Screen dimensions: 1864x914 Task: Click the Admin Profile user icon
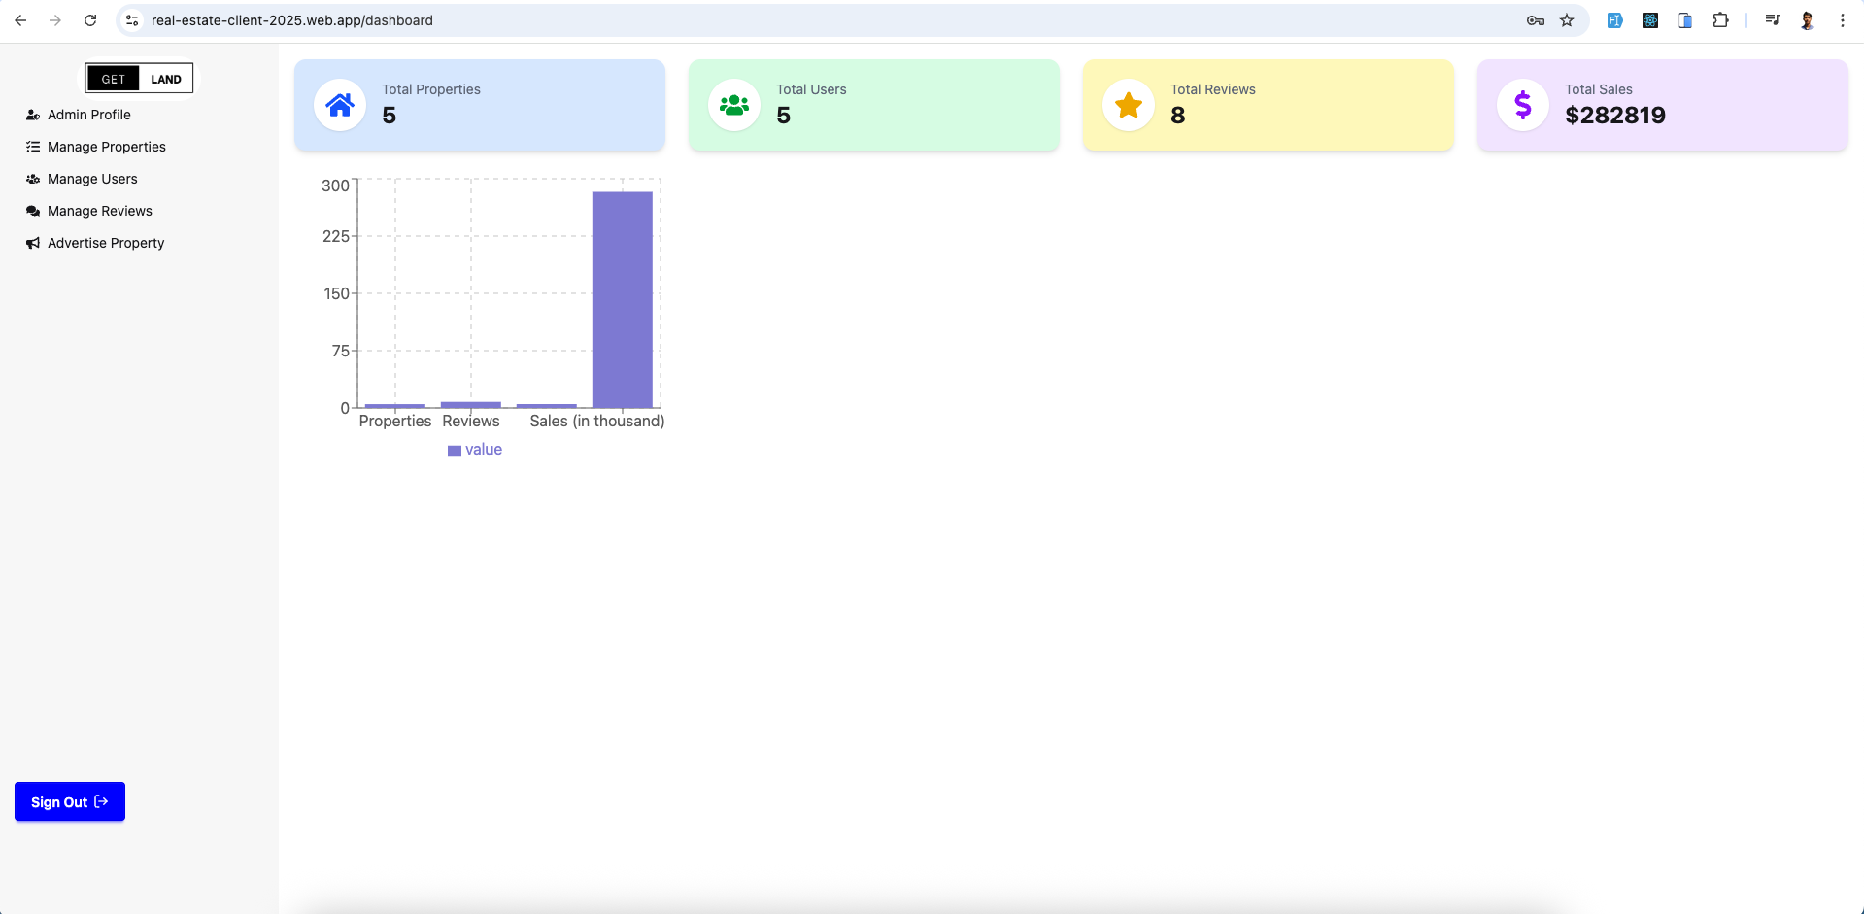pos(33,115)
